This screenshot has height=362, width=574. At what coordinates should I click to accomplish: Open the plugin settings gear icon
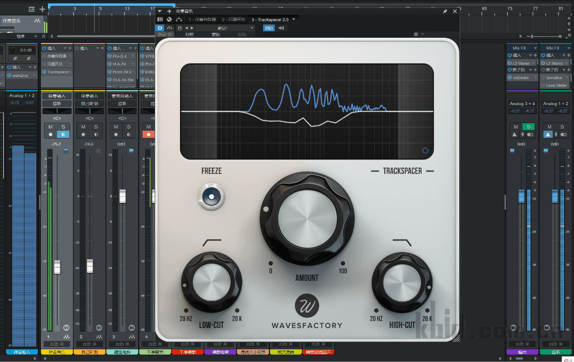click(416, 35)
